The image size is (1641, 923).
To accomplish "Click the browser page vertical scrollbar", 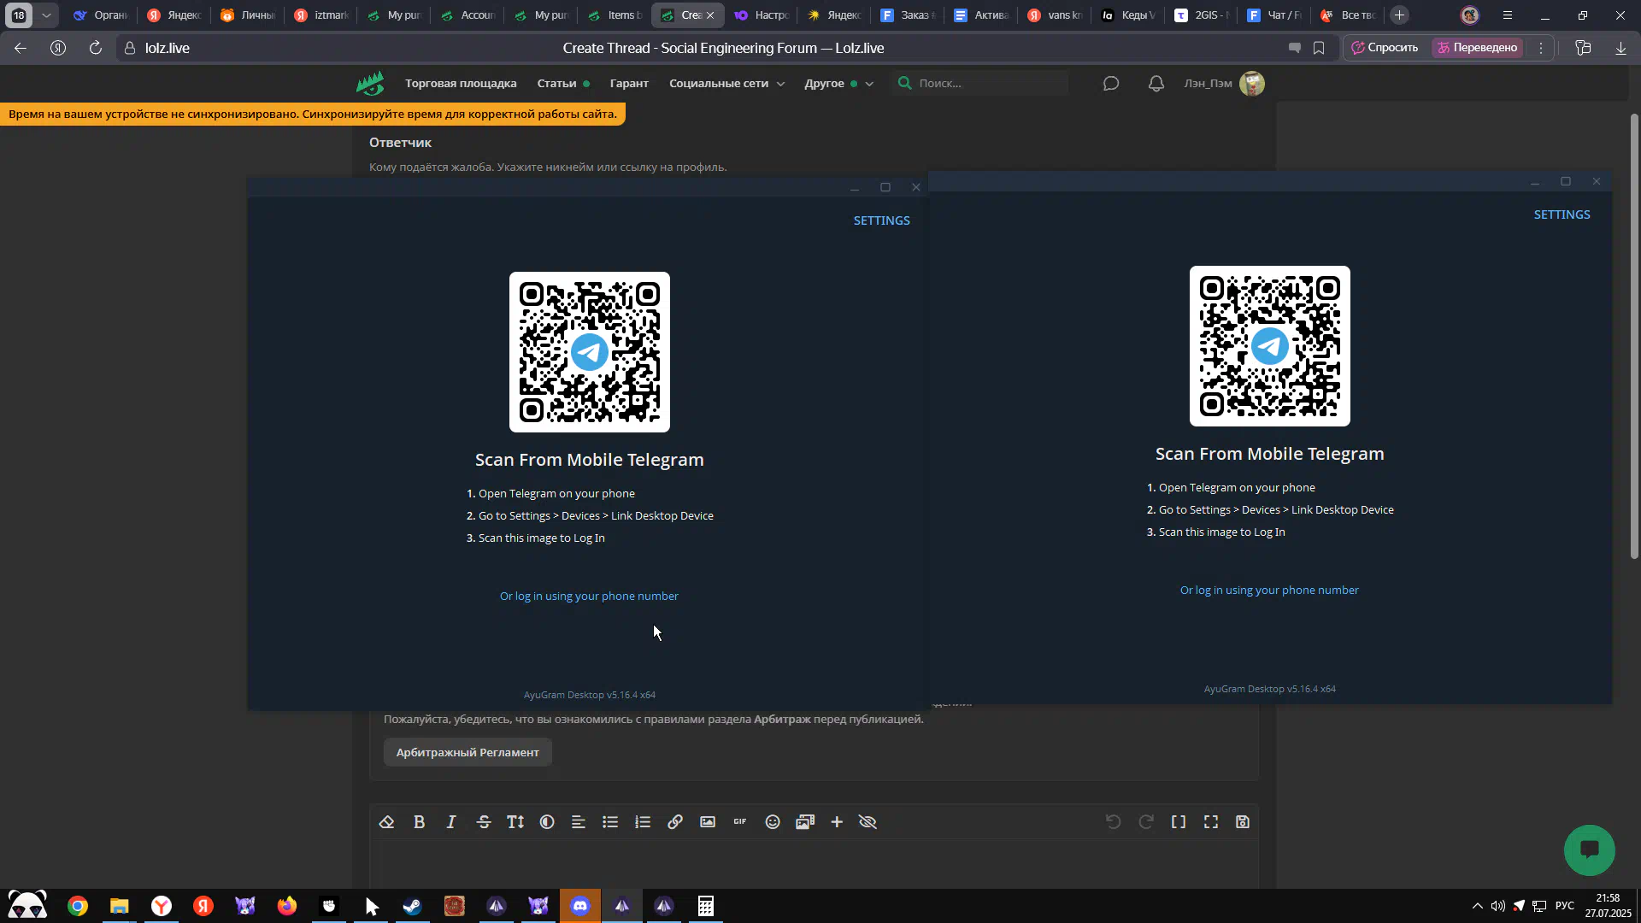I will coord(1634,336).
